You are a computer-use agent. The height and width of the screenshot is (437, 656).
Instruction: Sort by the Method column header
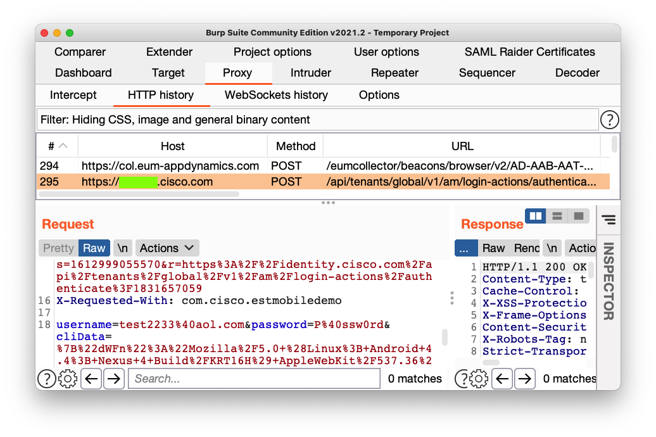pyautogui.click(x=295, y=146)
